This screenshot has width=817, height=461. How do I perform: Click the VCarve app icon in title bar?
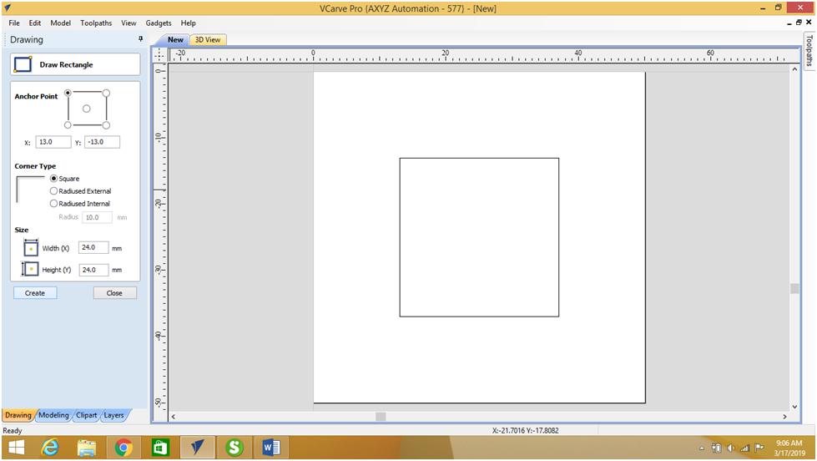coord(8,8)
